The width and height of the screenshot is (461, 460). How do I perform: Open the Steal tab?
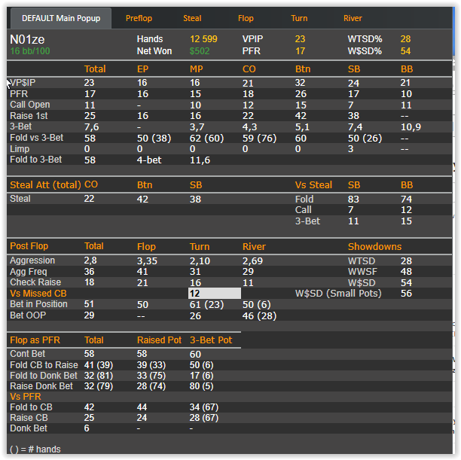pos(192,18)
